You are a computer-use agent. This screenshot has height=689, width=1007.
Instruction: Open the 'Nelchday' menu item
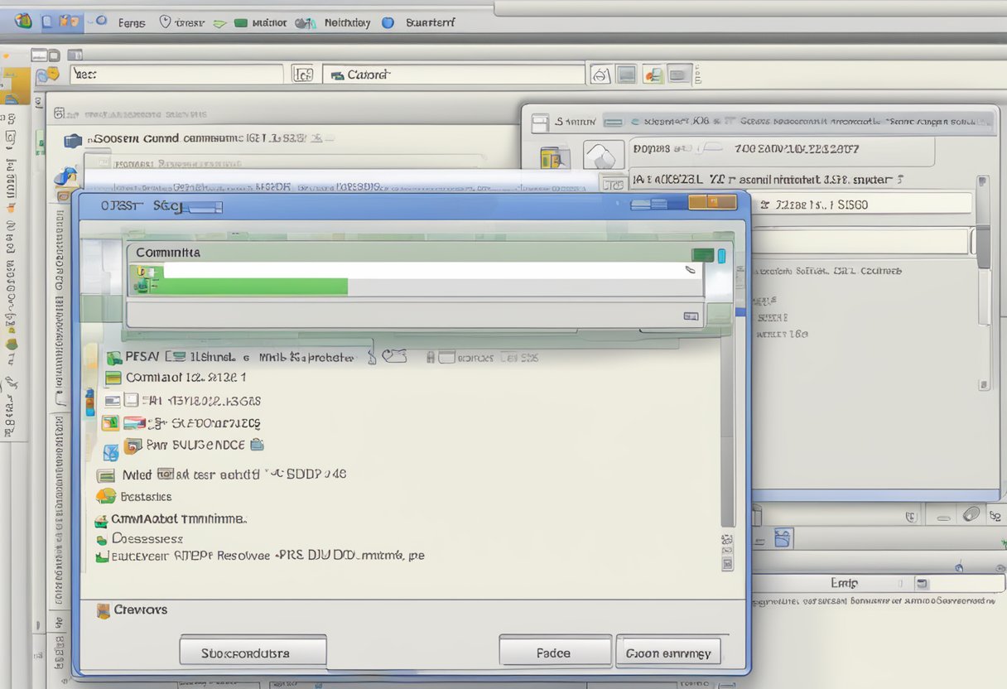[347, 23]
